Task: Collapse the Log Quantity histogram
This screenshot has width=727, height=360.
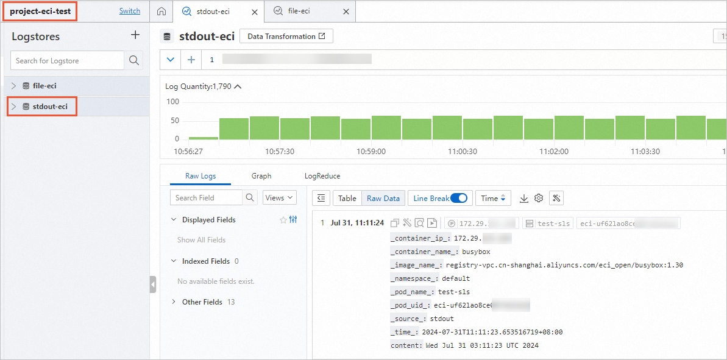Action: [238, 86]
